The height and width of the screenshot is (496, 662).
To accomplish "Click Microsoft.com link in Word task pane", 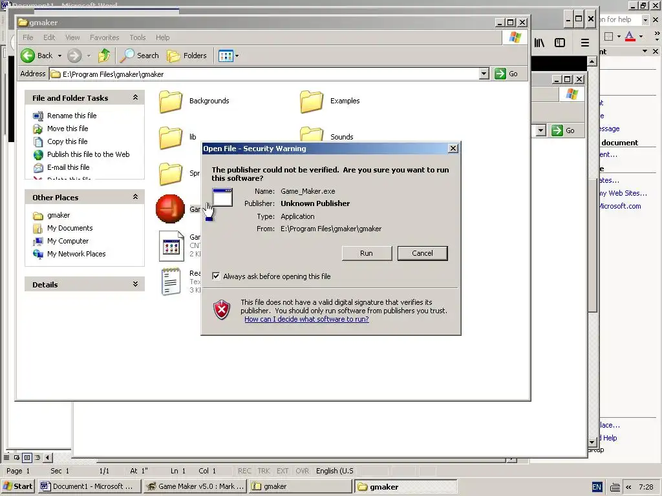I will pyautogui.click(x=620, y=206).
